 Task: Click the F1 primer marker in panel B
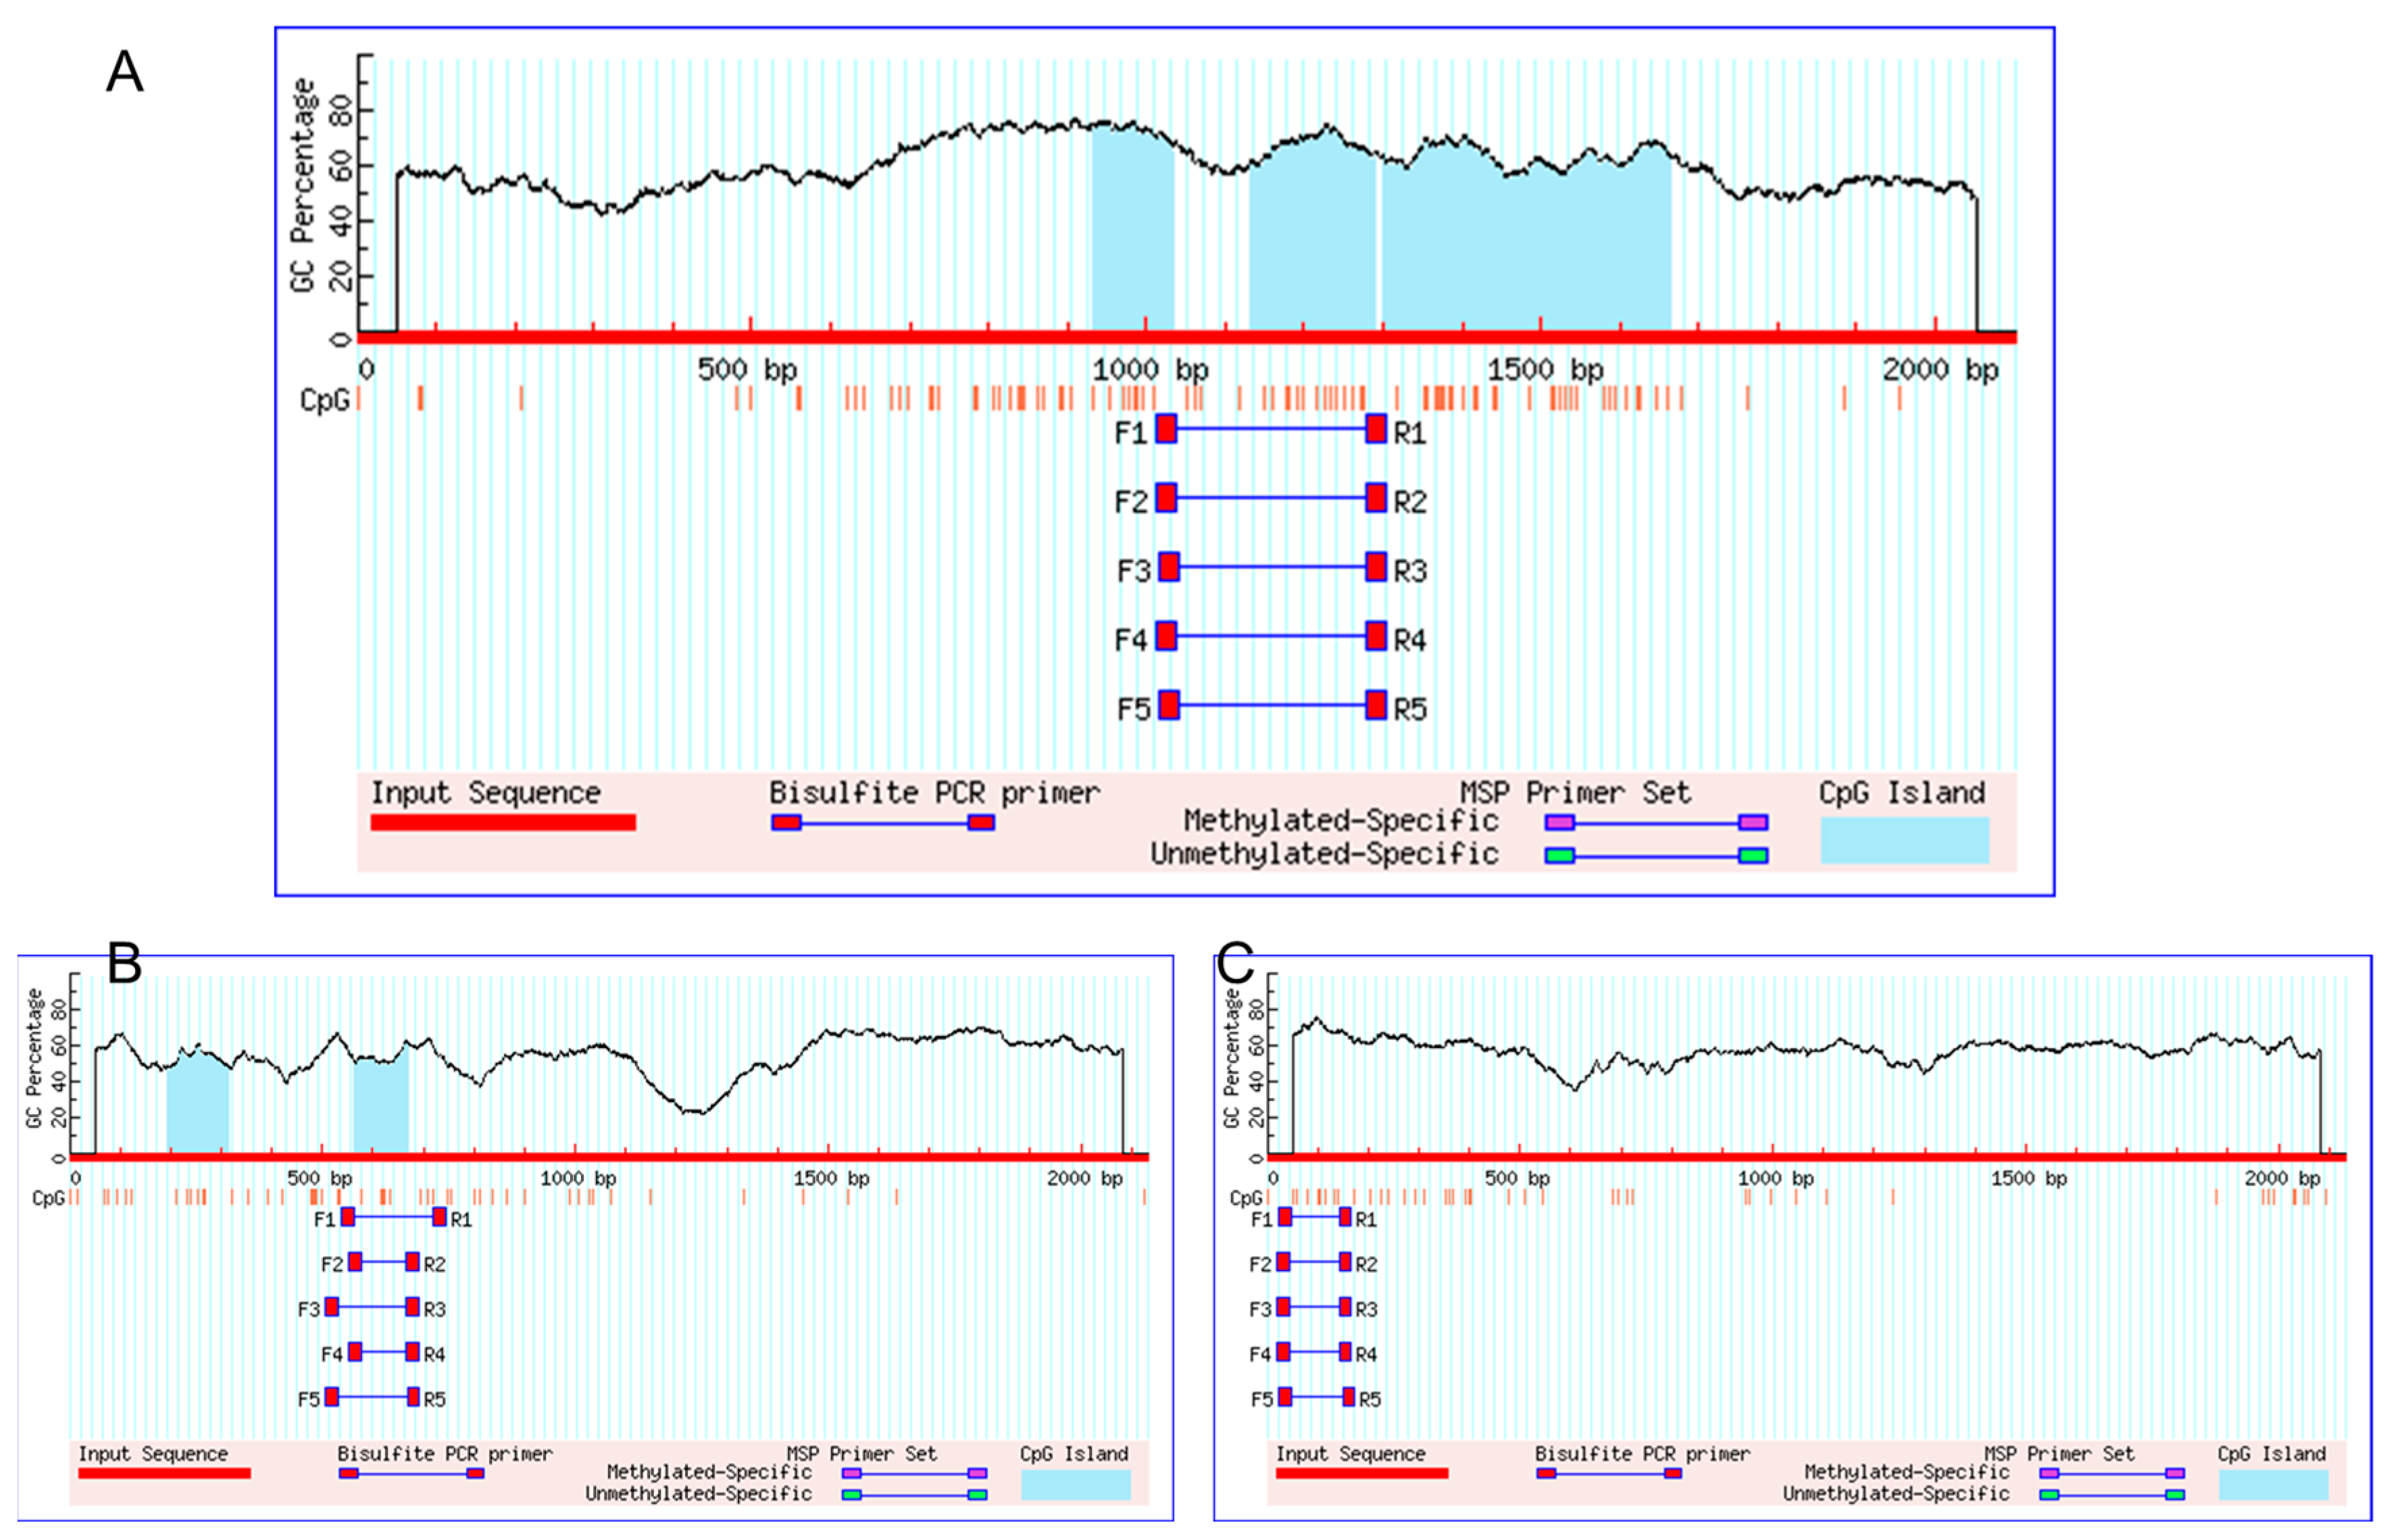pos(348,1217)
